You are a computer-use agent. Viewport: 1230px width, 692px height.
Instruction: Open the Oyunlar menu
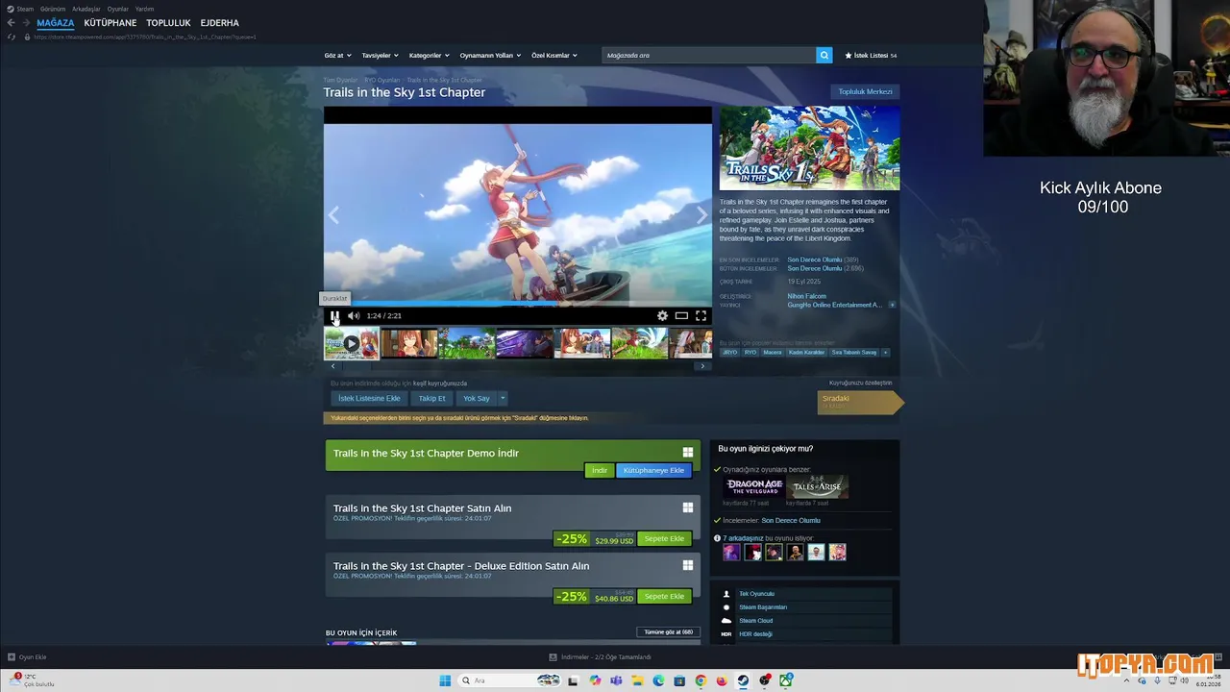click(117, 9)
